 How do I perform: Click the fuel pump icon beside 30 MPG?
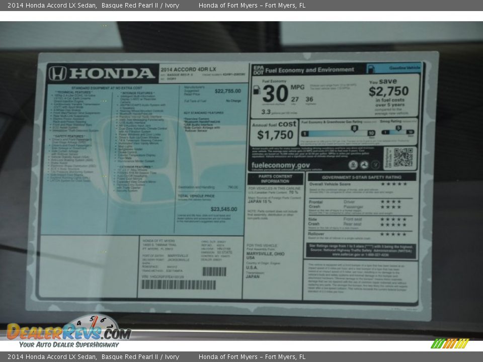point(257,90)
